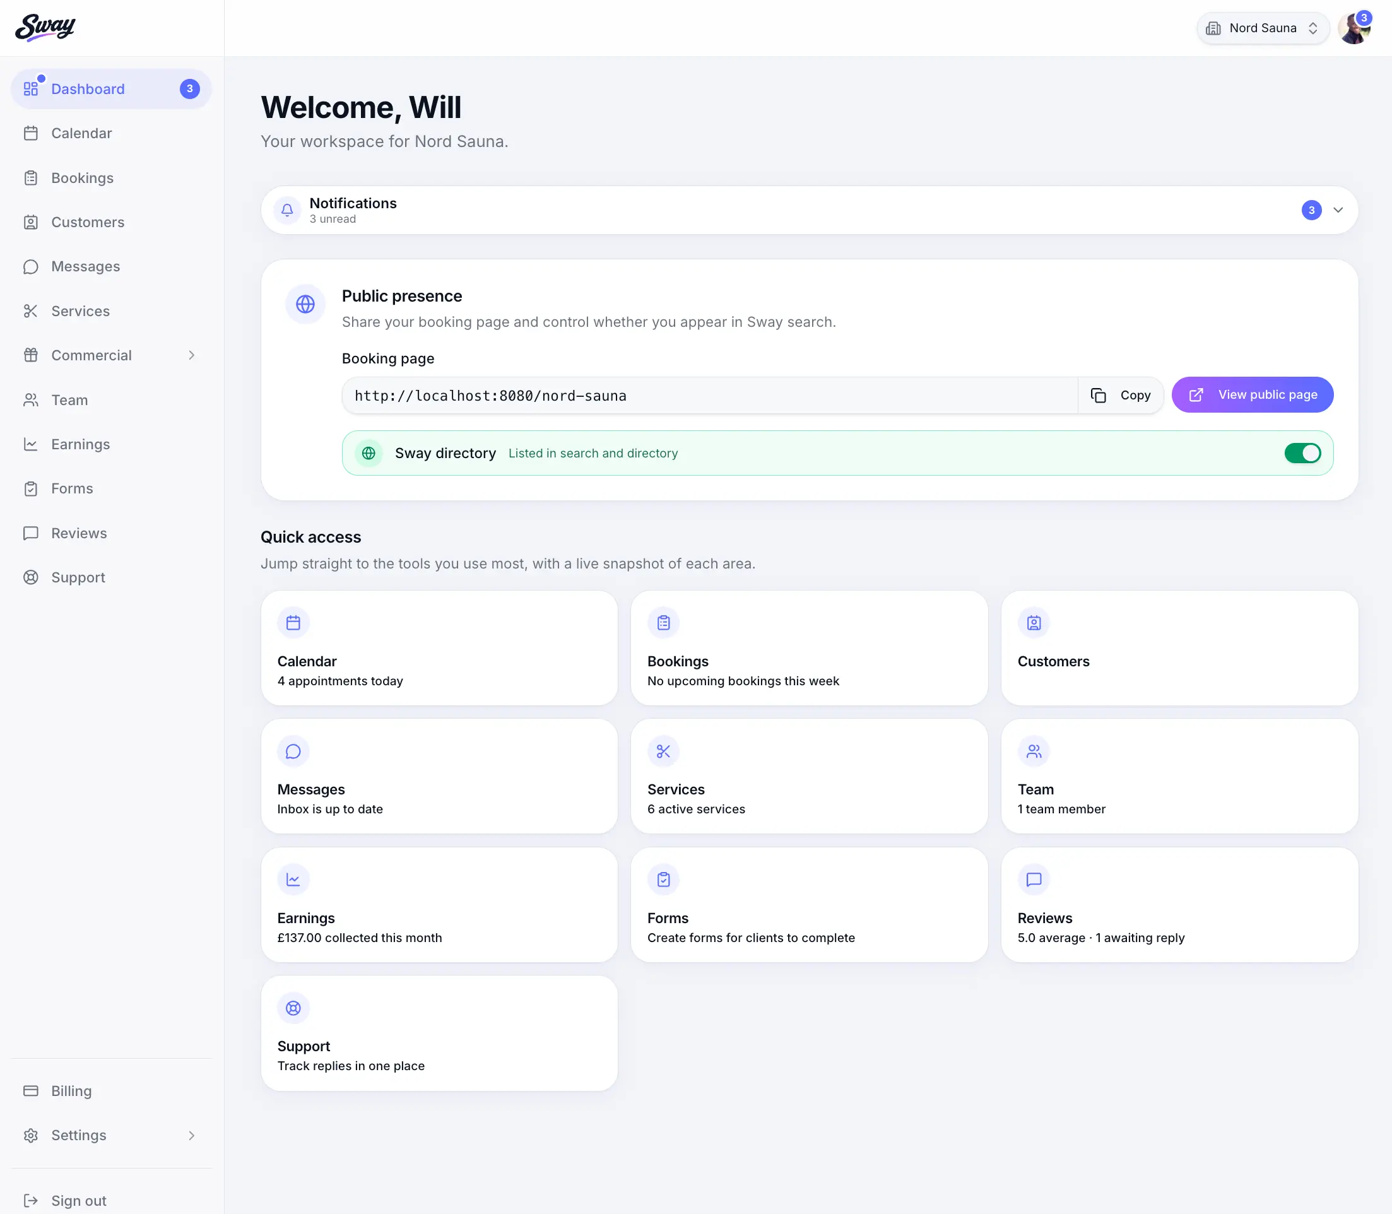The image size is (1392, 1214).
Task: Open Bookings from the sidebar
Action: click(111, 178)
